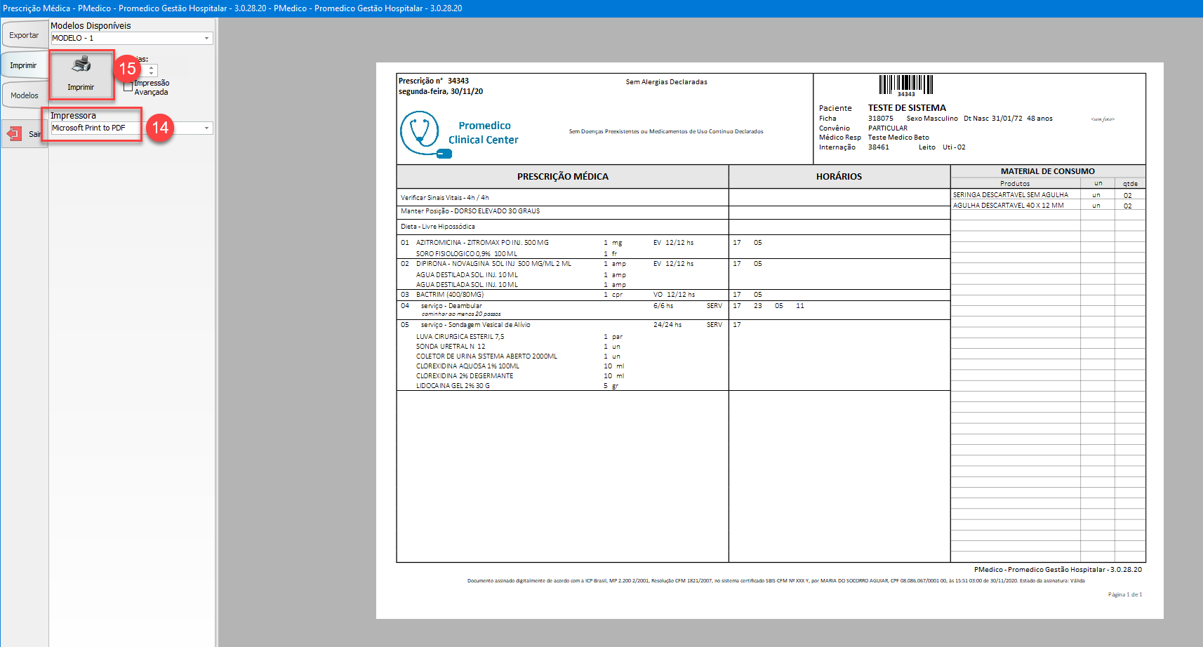Click the red number 14 badge

[161, 127]
